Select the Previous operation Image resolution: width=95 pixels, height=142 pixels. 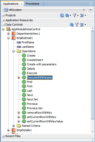32,104
